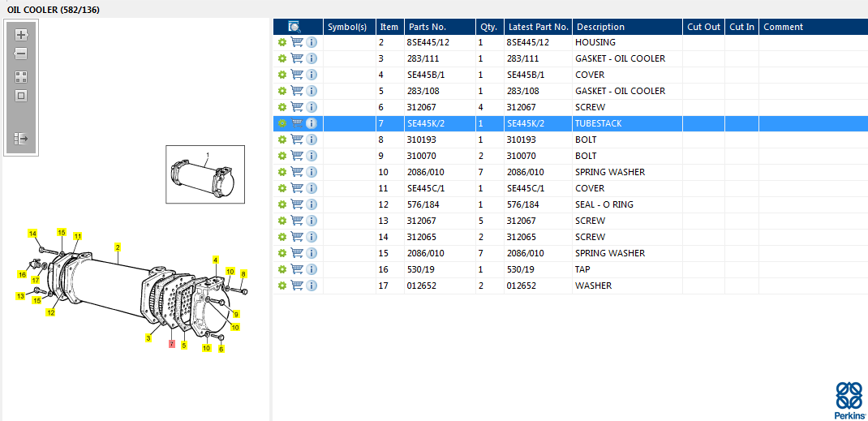Select callout 8 on the diagram
Image resolution: width=868 pixels, height=421 pixels.
pos(243,273)
